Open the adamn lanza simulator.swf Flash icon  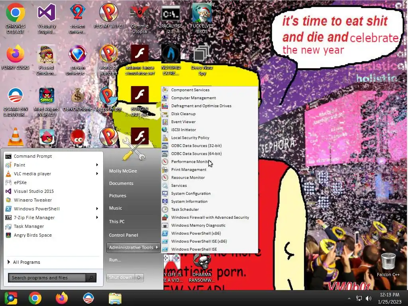140,54
